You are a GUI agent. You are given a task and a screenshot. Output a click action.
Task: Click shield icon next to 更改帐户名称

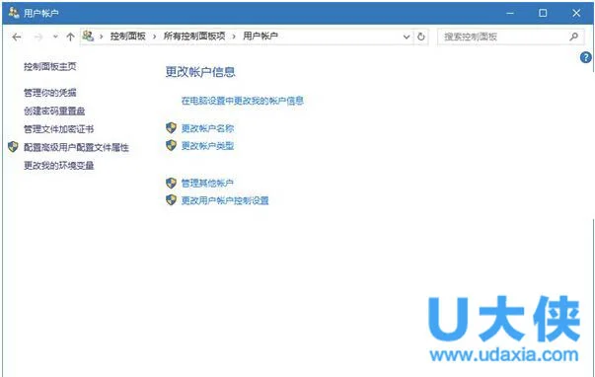171,127
